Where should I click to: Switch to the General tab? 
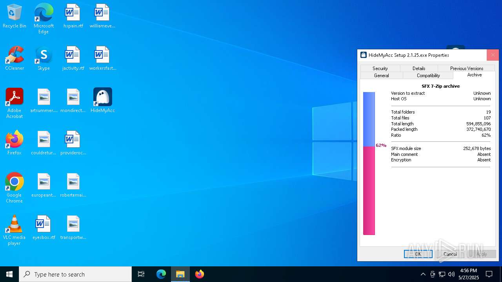click(382, 76)
